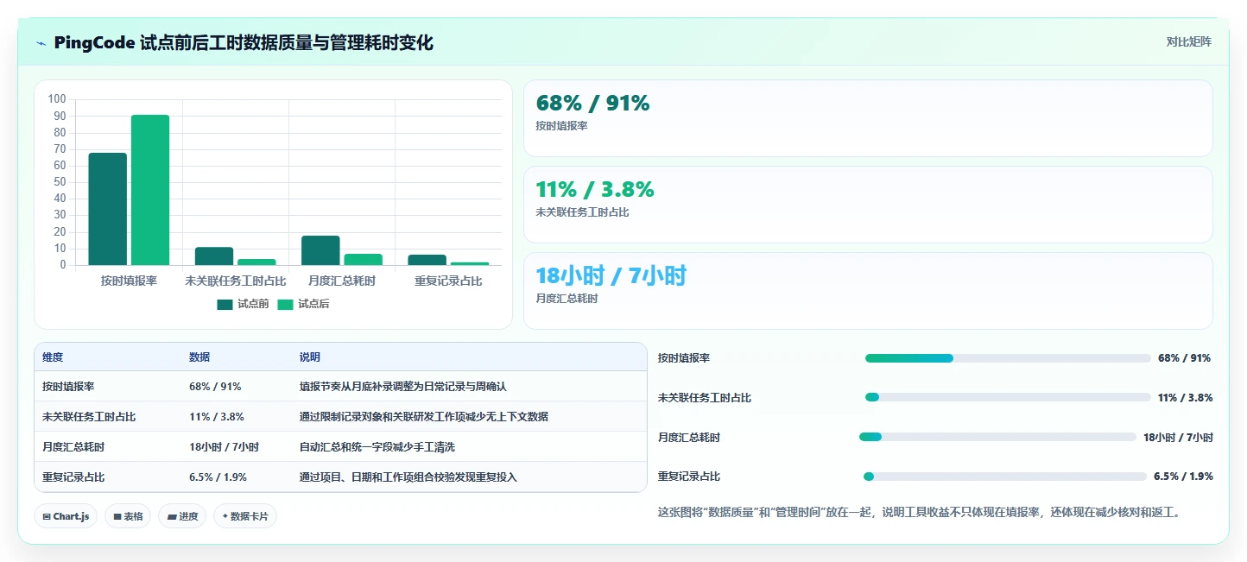Click the 数据 table column header
1247x562 pixels.
tap(199, 357)
